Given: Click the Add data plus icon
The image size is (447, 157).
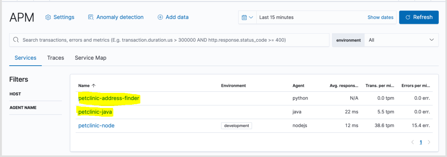Looking at the screenshot, I should (160, 17).
